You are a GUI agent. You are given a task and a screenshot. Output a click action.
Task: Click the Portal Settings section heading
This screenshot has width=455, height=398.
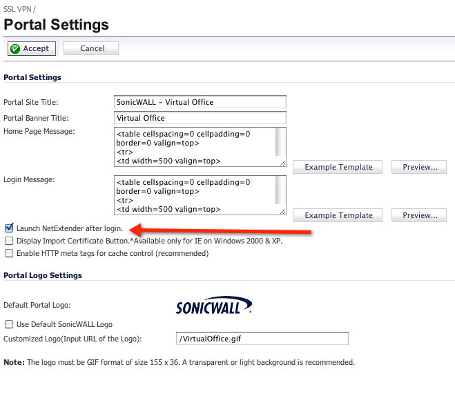click(x=32, y=77)
